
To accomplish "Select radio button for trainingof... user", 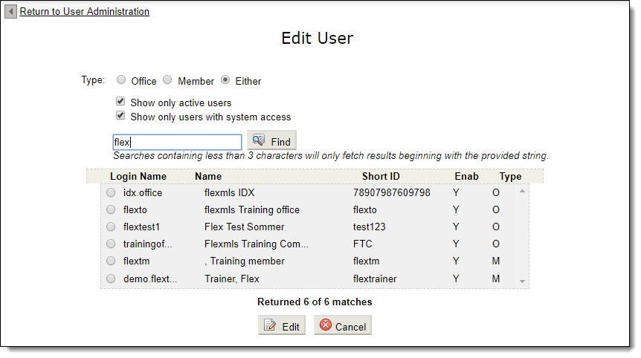I will (111, 244).
